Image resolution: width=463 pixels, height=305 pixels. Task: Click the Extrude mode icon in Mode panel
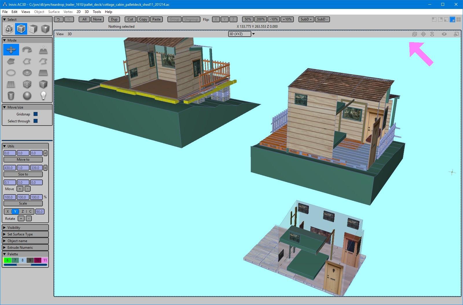(43, 50)
